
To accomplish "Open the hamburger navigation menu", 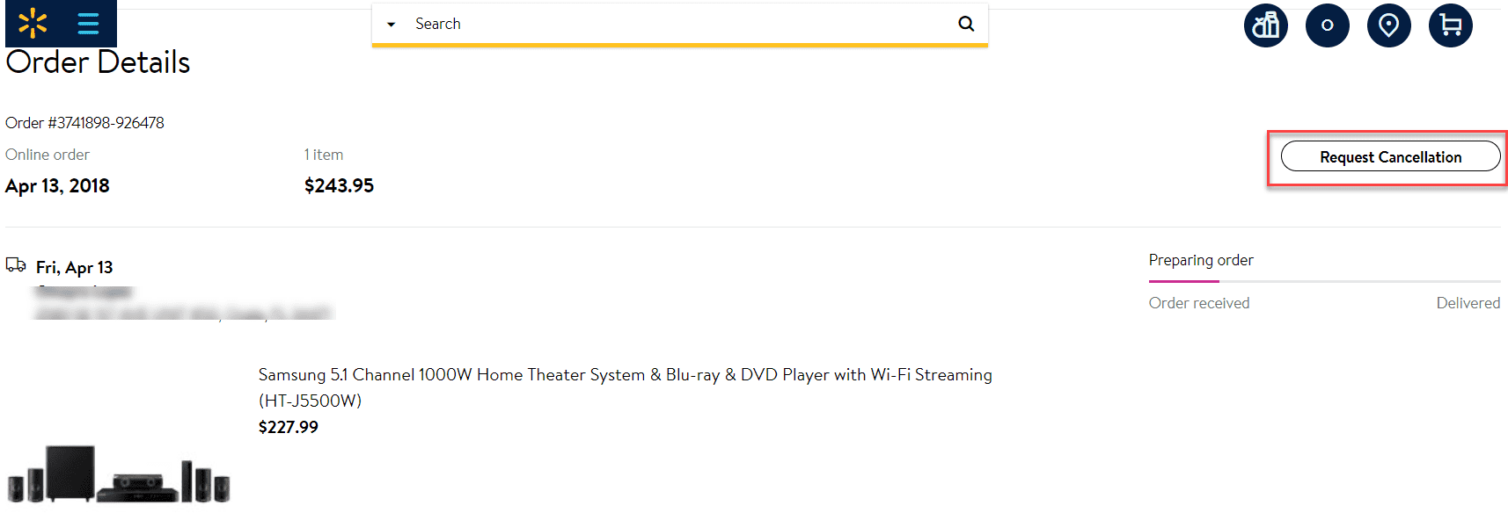I will click(x=88, y=24).
